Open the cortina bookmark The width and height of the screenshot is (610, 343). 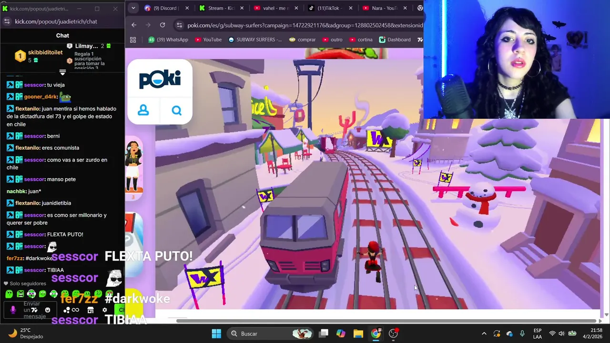361,40
